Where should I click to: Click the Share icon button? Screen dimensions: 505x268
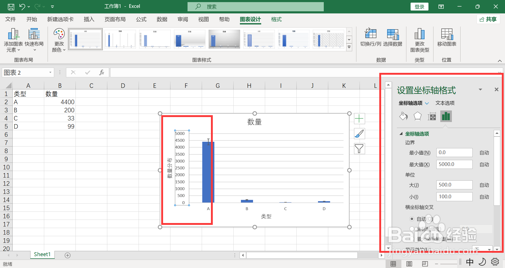(x=488, y=19)
